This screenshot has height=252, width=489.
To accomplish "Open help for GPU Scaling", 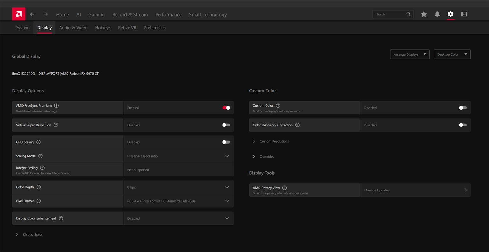I will [x=39, y=142].
